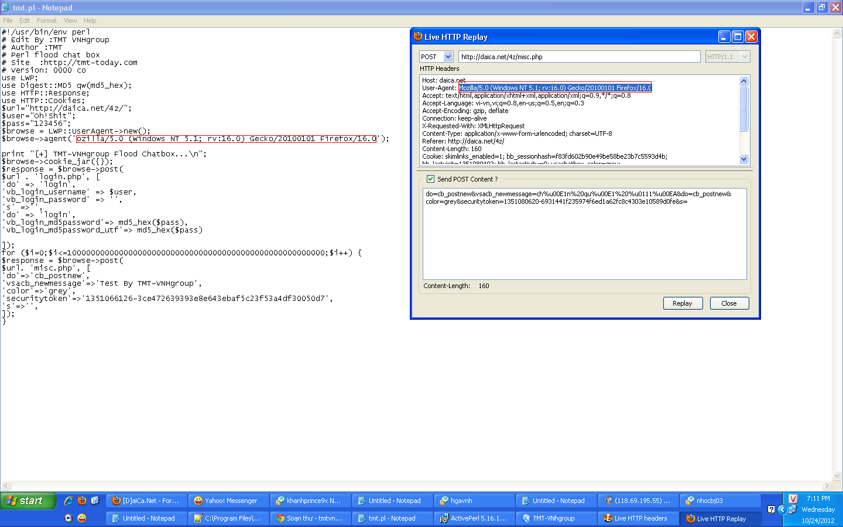
Task: Click the securitytoken line in Notepad script
Action: point(167,299)
